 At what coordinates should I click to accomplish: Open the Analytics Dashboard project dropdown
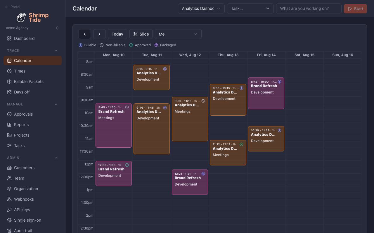pos(201,8)
